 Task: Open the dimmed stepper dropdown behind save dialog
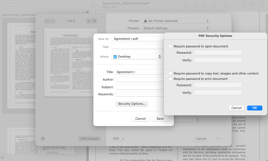tap(197, 119)
